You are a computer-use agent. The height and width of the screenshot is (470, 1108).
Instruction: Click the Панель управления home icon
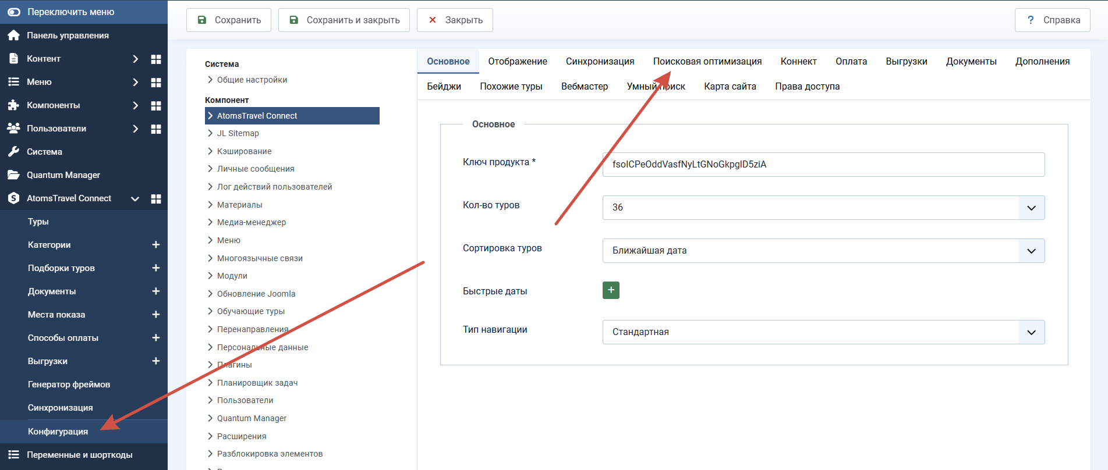(14, 35)
